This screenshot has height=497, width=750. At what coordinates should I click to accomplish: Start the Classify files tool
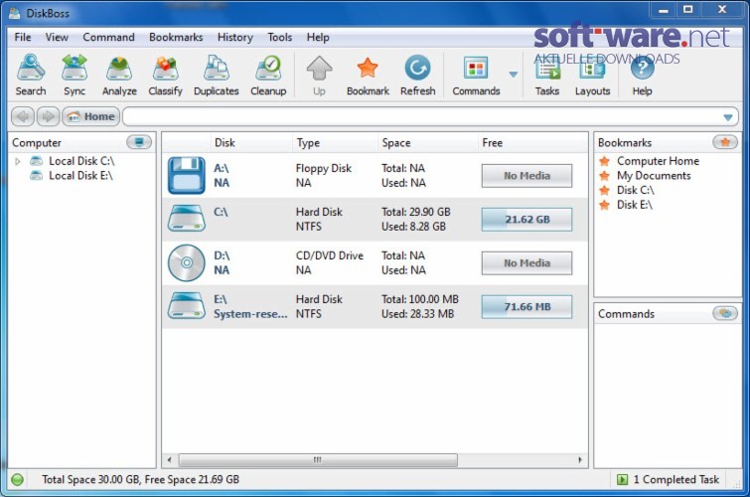[x=165, y=76]
